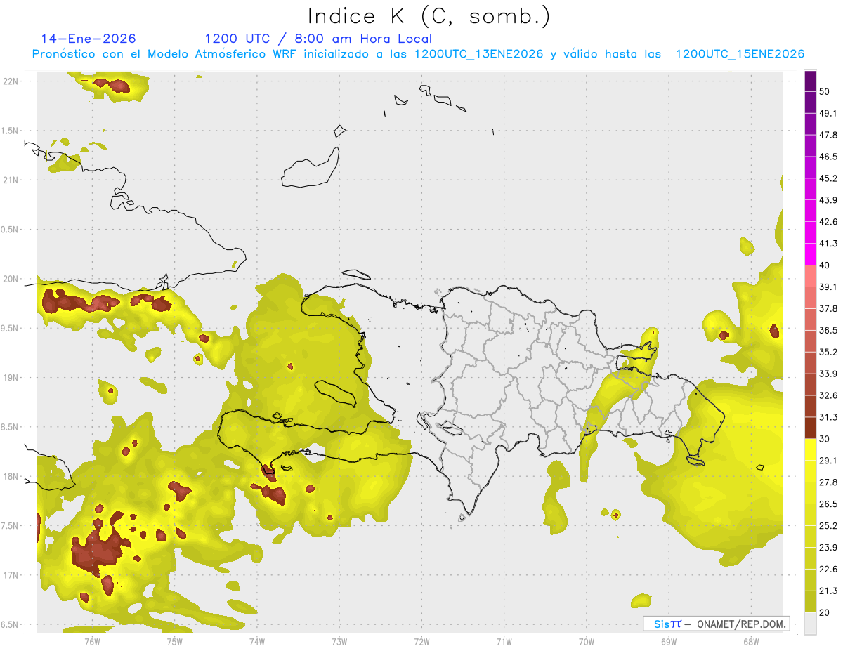843x651 pixels.
Task: Click the colorbar label '23.9'
Action: [x=828, y=547]
